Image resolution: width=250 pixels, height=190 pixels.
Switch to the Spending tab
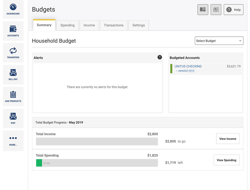pyautogui.click(x=67, y=25)
